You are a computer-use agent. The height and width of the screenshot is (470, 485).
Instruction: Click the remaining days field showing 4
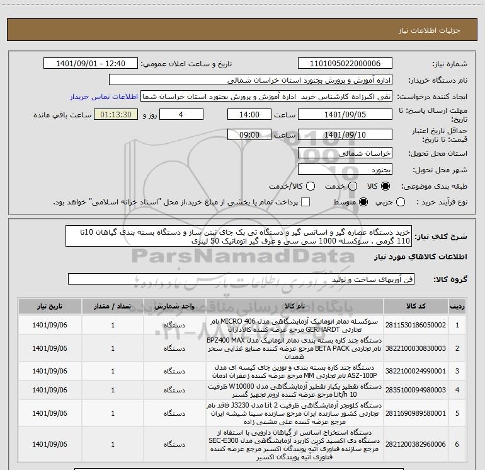pyautogui.click(x=181, y=114)
